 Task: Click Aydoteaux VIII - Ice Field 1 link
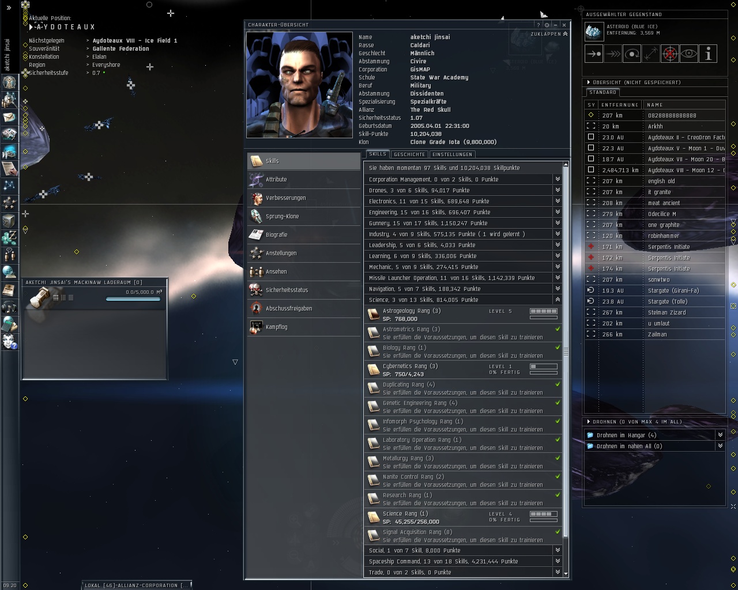[135, 41]
